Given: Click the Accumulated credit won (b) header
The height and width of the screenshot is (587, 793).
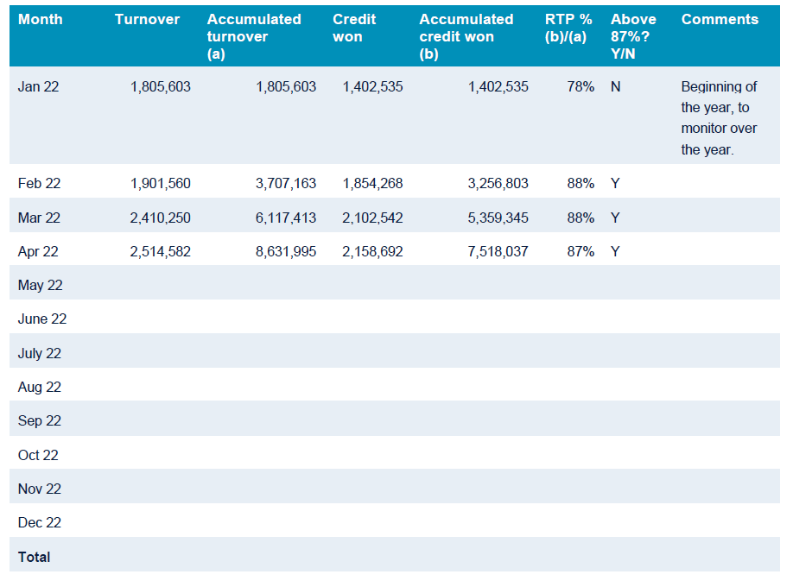Looking at the screenshot, I should [x=466, y=36].
